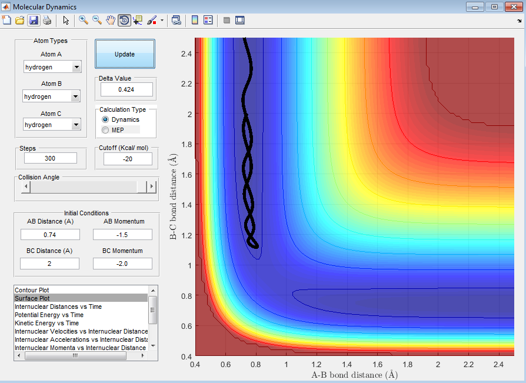The width and height of the screenshot is (526, 383).
Task: Select the Zoom In magnifier tool
Action: pyautogui.click(x=84, y=20)
